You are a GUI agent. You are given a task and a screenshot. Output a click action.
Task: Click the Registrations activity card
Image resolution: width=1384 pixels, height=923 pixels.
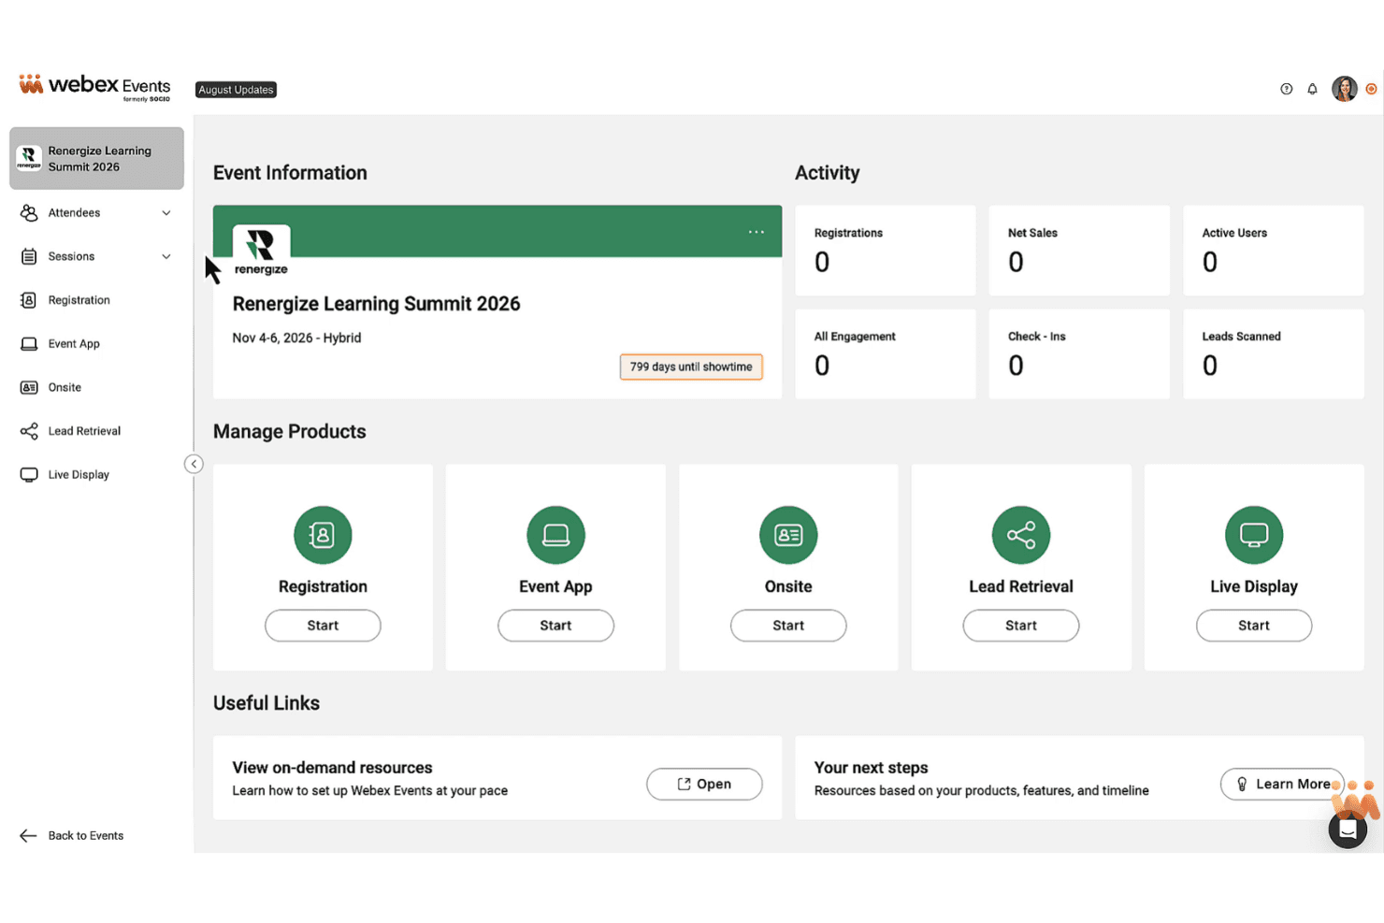886,251
